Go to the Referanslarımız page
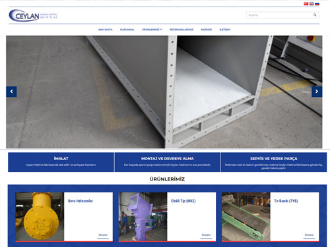 [x=181, y=30]
